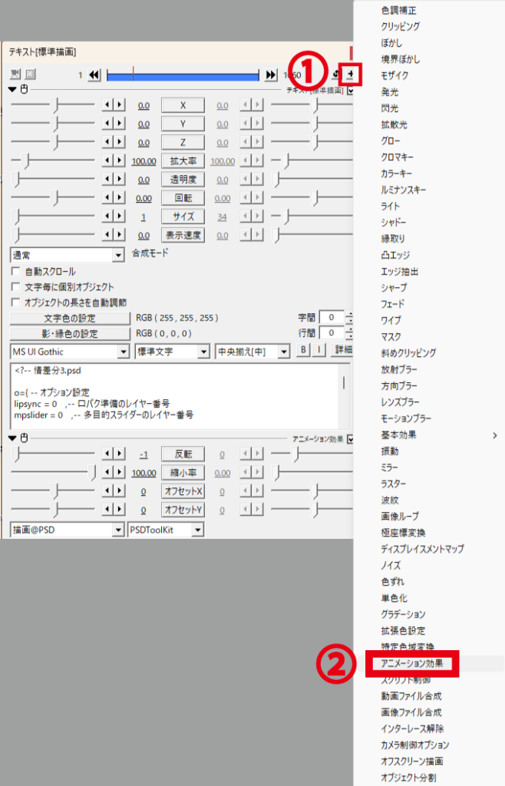
Task: Collapse the text section with the black triangle
Action: [x=12, y=89]
